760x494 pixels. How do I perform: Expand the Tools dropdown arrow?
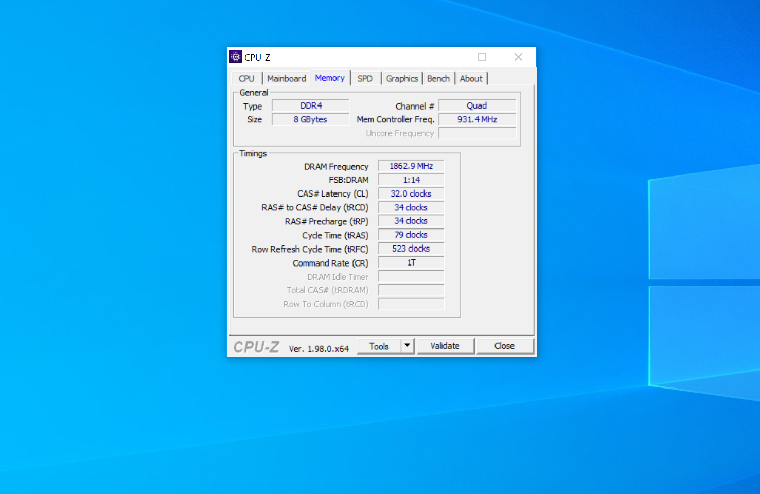click(408, 346)
